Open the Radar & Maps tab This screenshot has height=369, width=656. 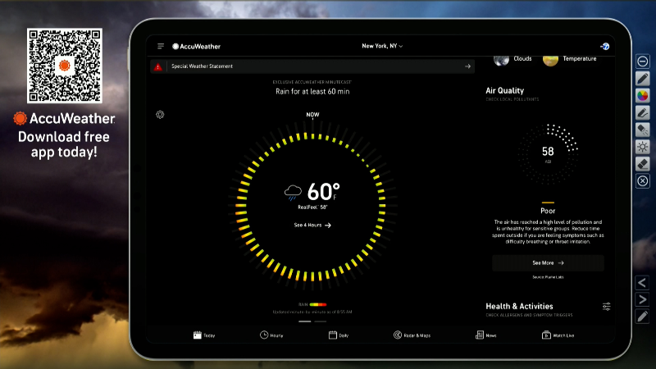(412, 335)
